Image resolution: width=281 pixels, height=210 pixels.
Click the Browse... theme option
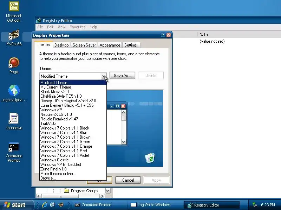coord(73,178)
